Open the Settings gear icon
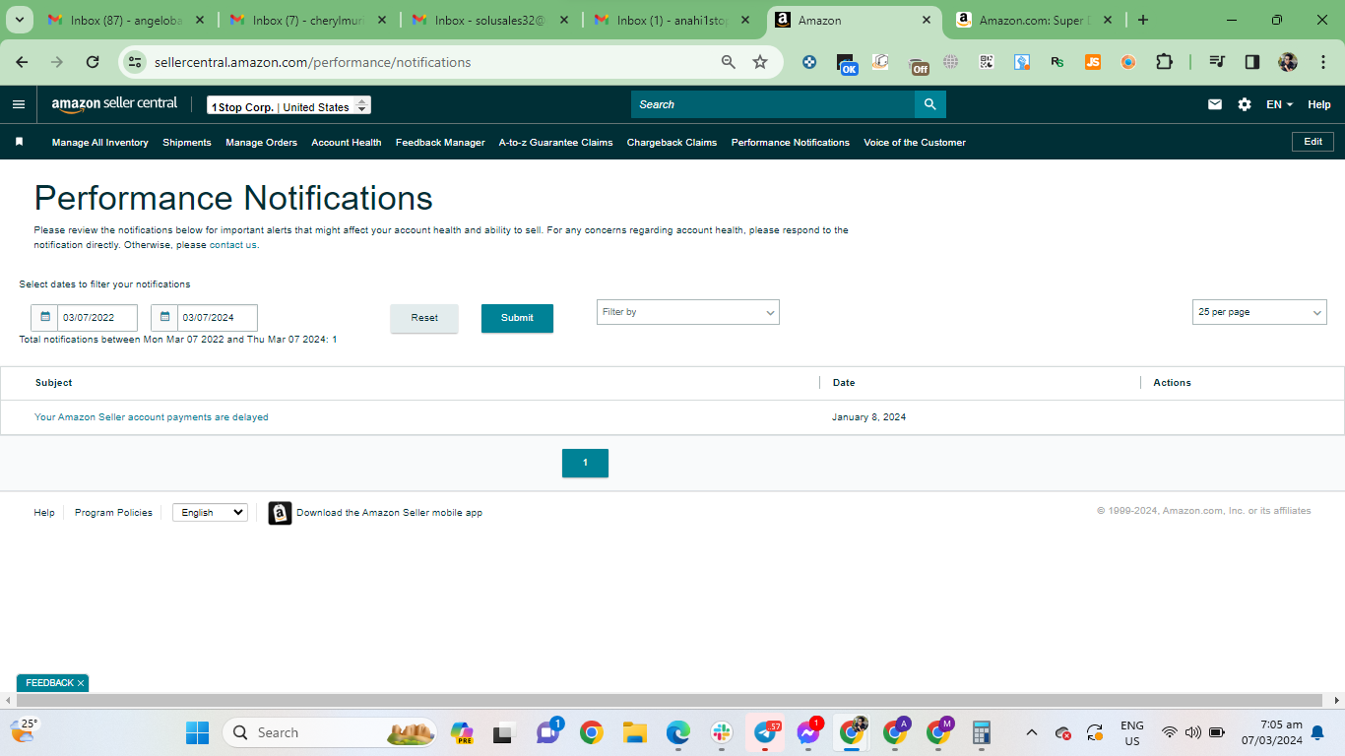The height and width of the screenshot is (756, 1345). click(x=1245, y=104)
